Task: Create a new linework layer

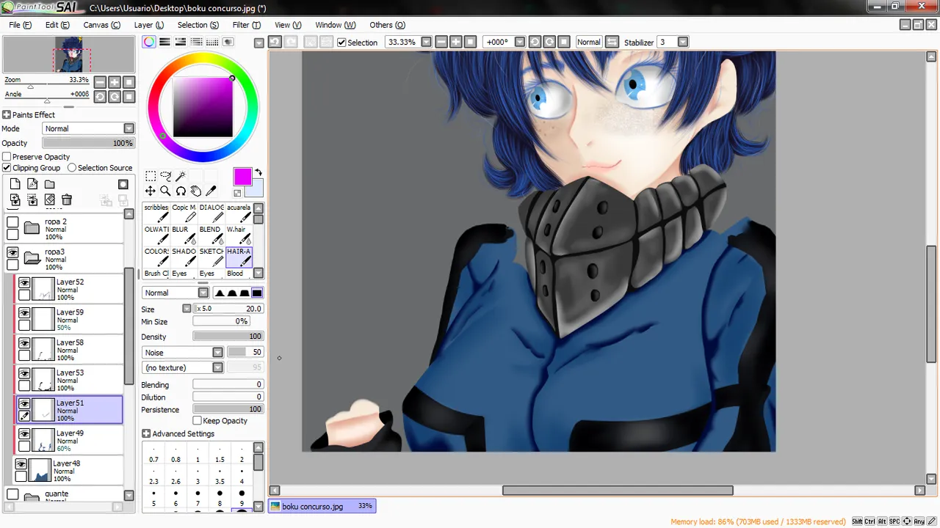Action: coord(32,184)
